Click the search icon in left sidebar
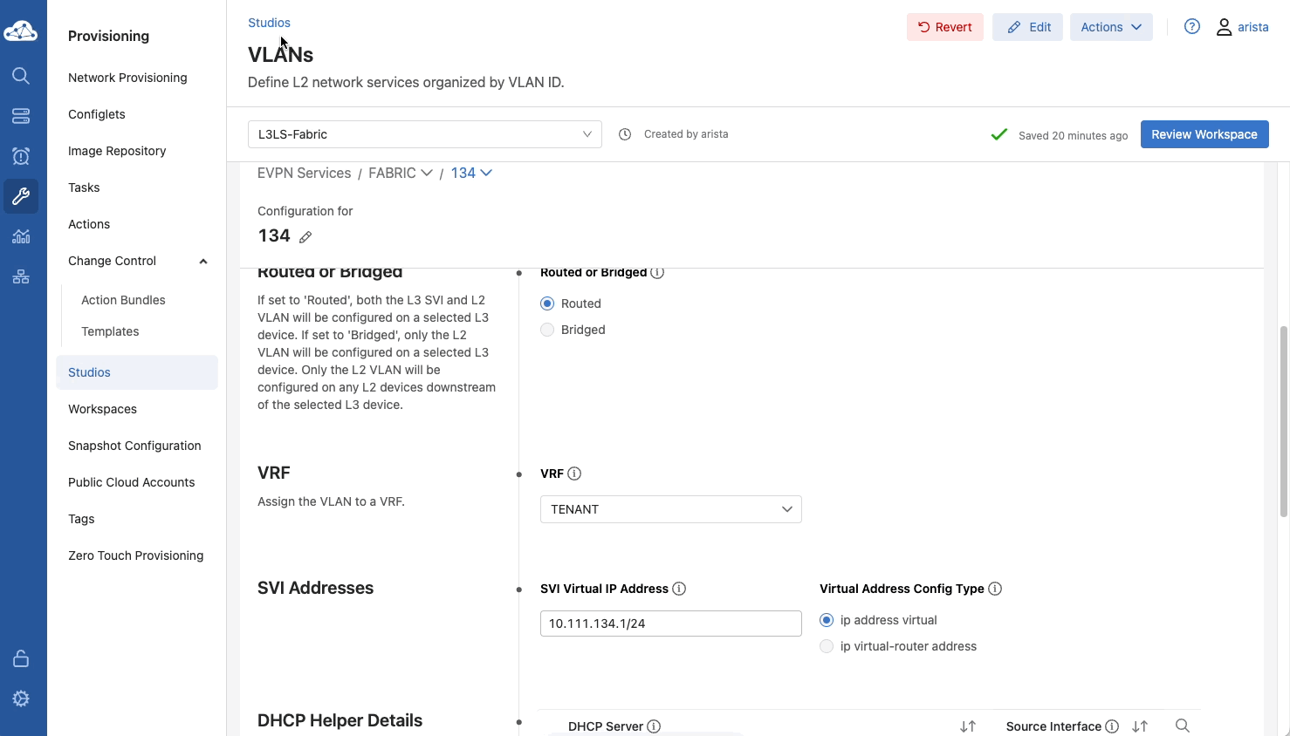The image size is (1290, 736). tap(21, 76)
